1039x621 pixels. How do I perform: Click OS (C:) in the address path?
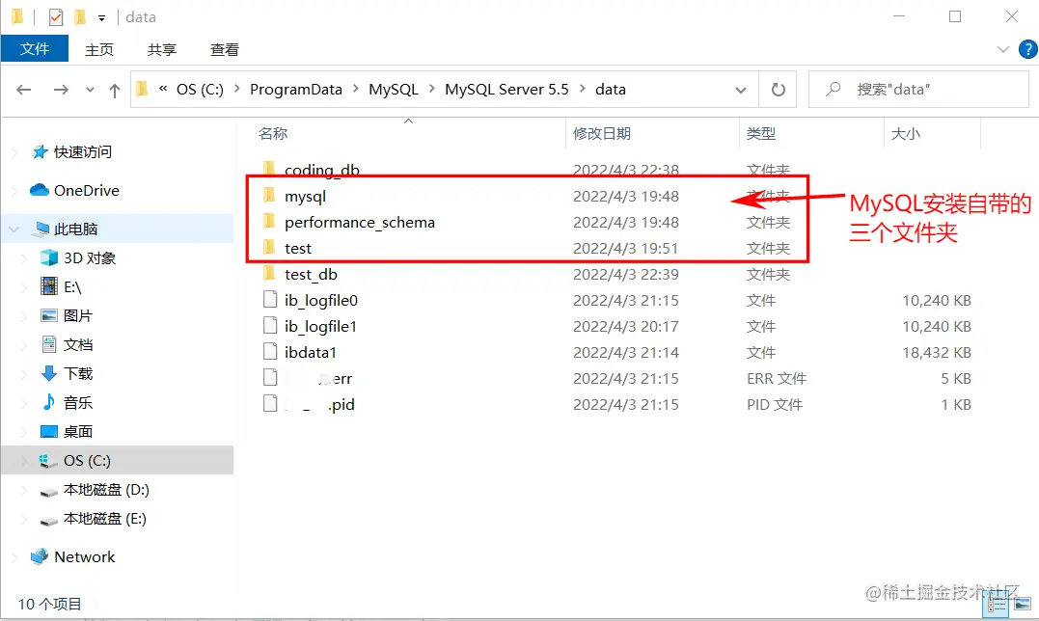tap(200, 90)
